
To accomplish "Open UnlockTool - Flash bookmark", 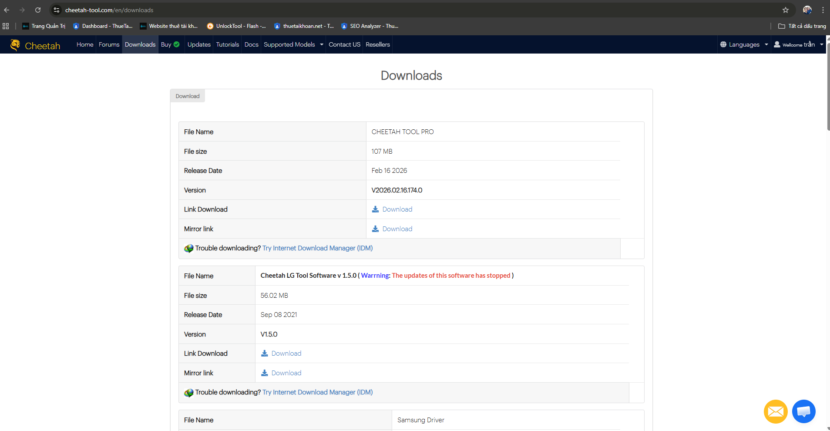I will point(236,26).
